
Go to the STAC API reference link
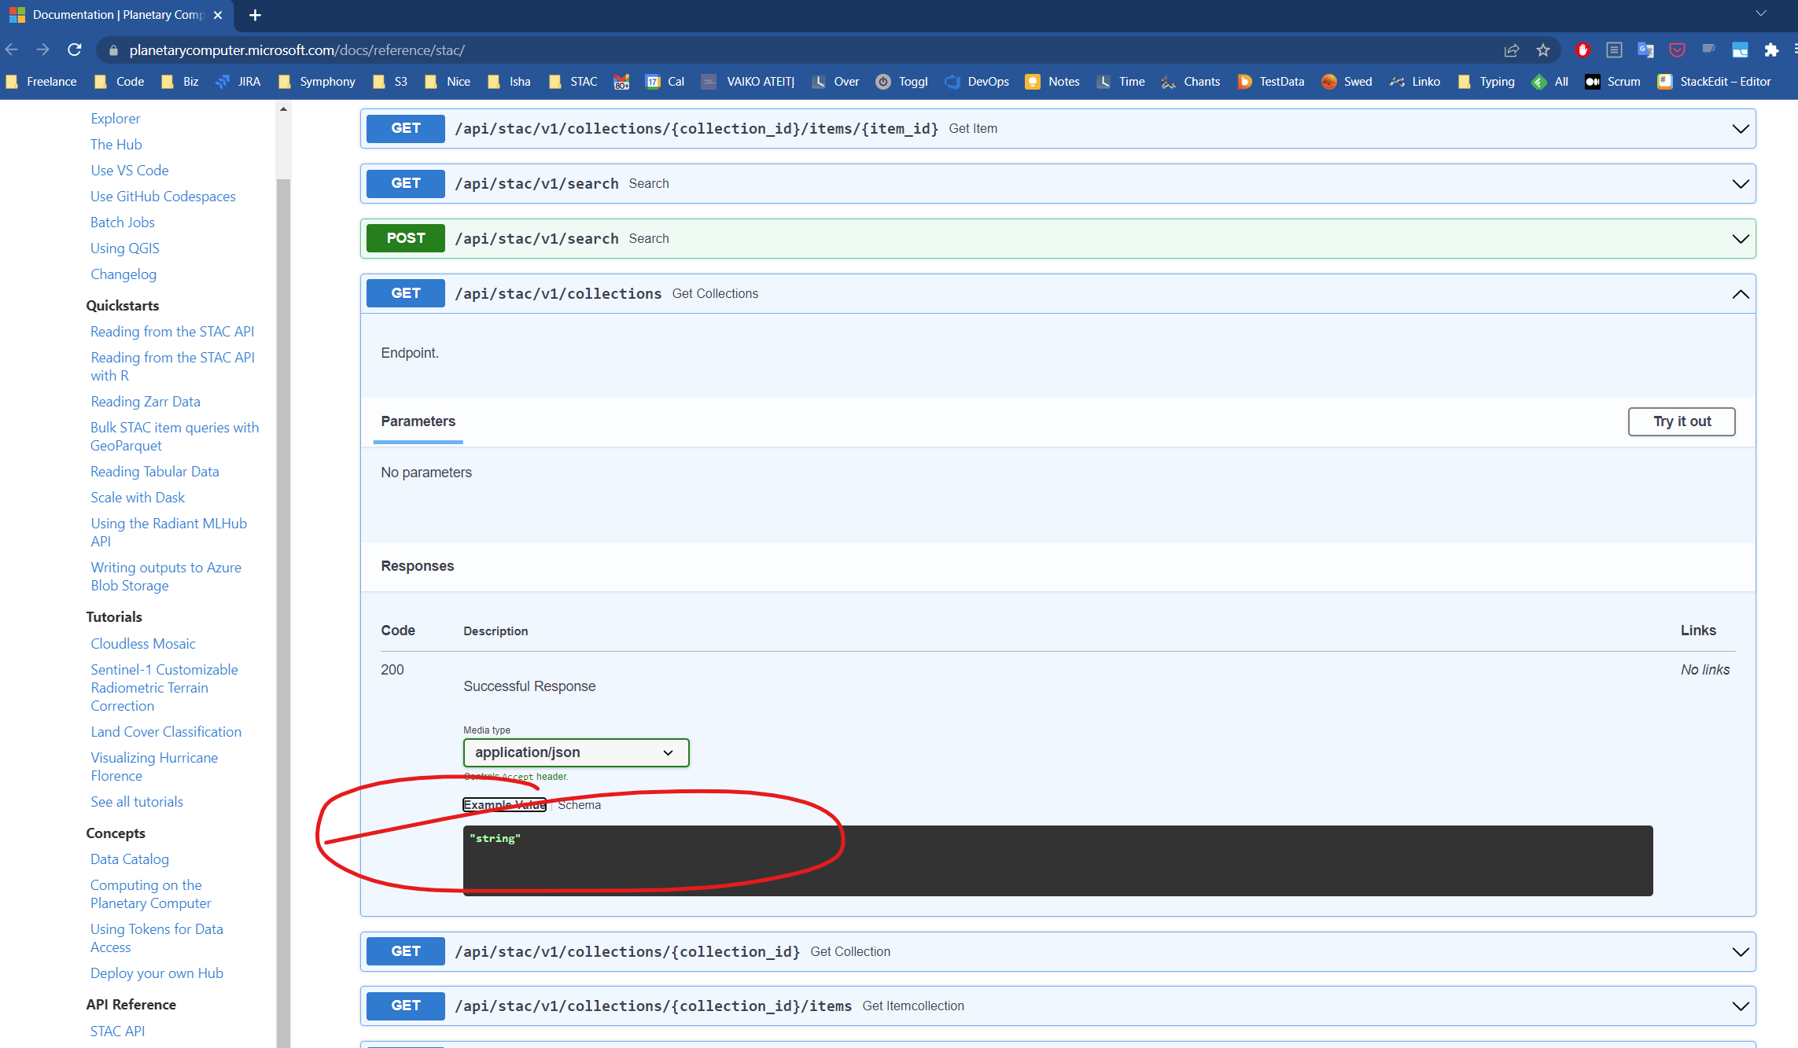[117, 1031]
